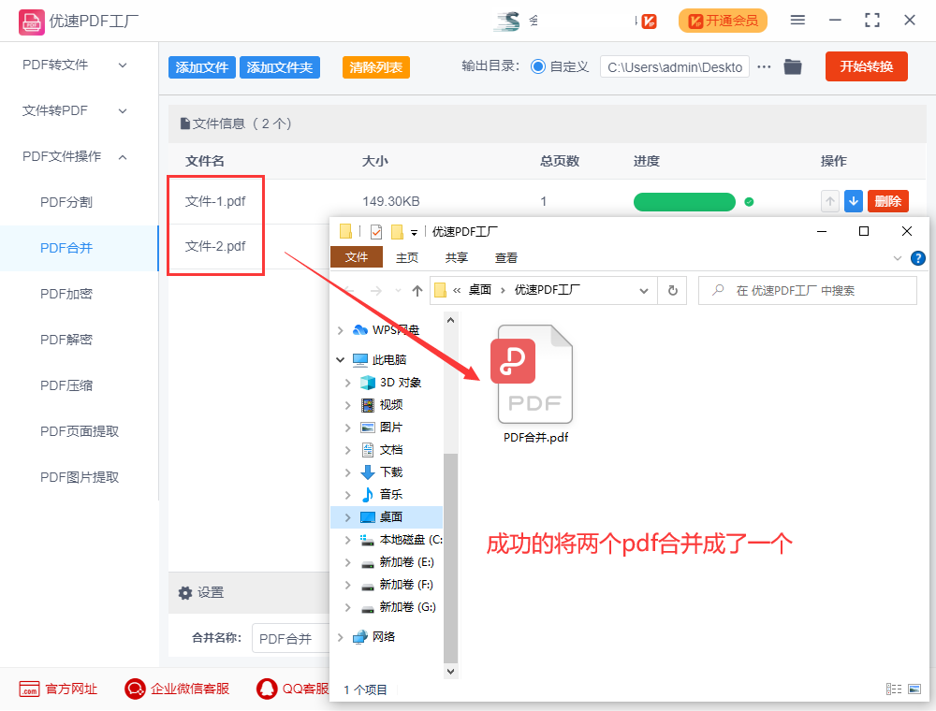The width and height of the screenshot is (936, 711).
Task: Expand 视频 tree node arrow
Action: pos(348,405)
